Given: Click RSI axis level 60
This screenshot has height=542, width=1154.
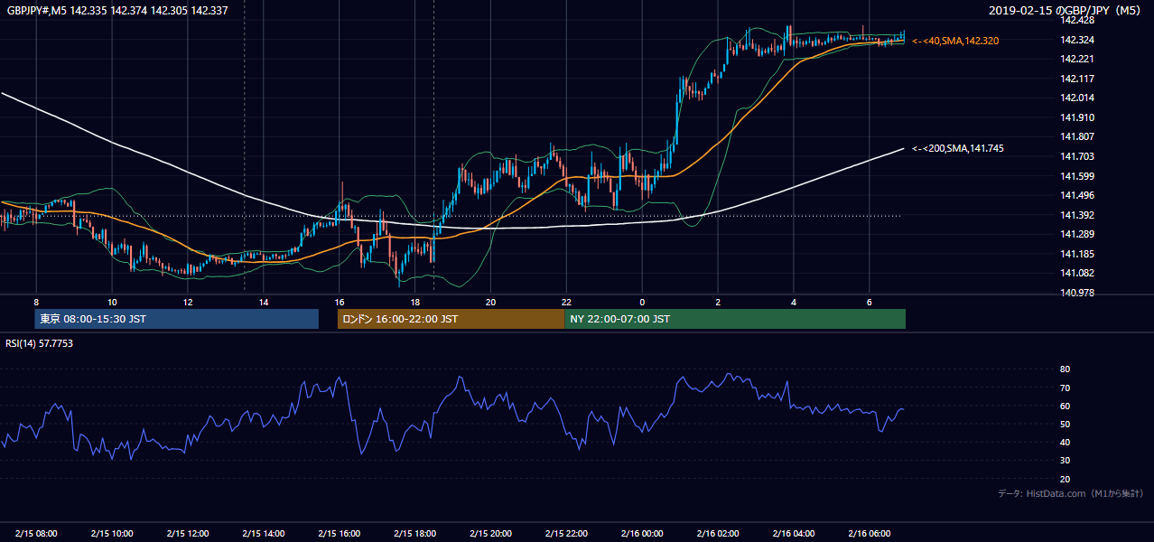Looking at the screenshot, I should point(1065,406).
